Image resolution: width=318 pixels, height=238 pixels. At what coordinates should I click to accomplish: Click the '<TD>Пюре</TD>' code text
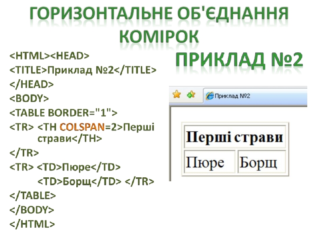click(x=79, y=167)
